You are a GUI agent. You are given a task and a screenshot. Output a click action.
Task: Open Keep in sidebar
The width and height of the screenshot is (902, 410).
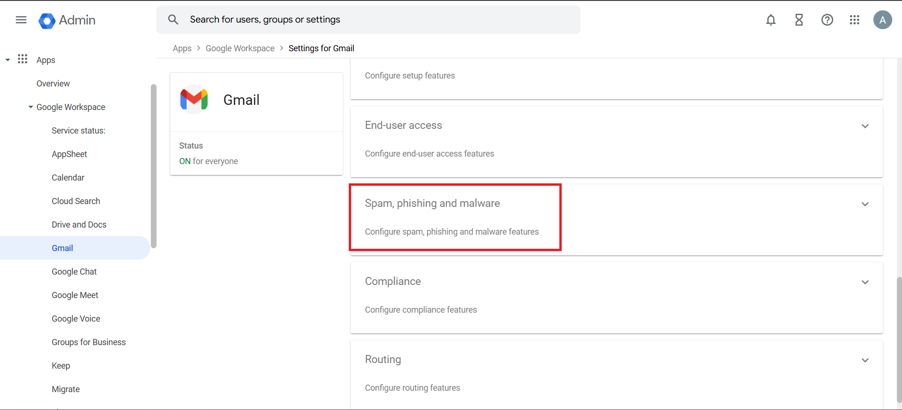(61, 366)
